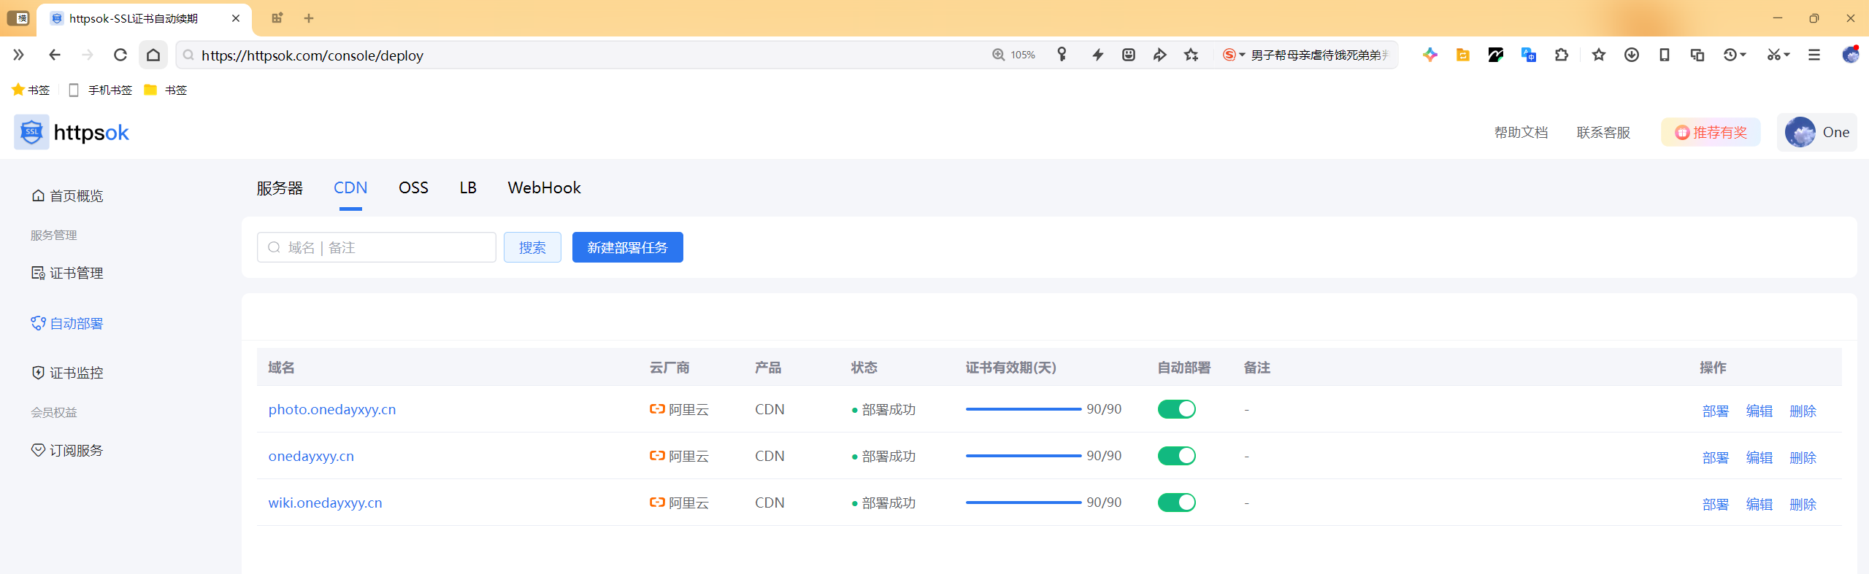
Task: Click the browser home icon
Action: click(153, 55)
